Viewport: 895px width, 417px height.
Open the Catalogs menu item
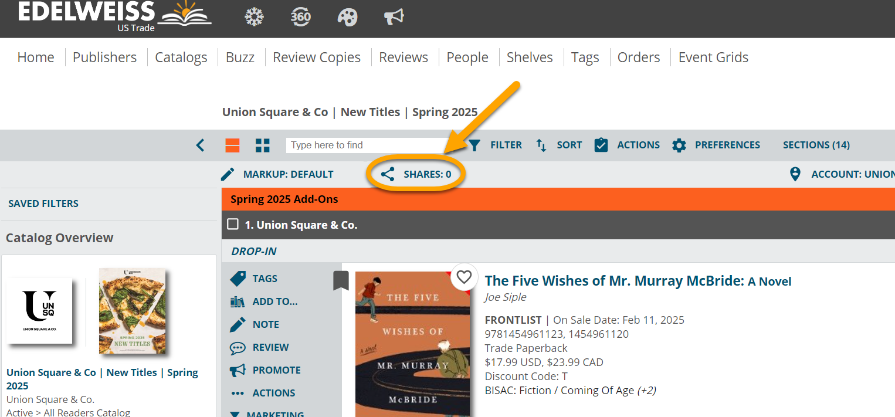(x=181, y=57)
